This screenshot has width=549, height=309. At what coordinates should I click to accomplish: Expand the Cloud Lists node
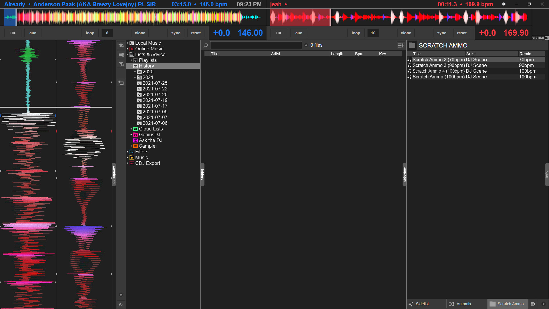pyautogui.click(x=131, y=129)
